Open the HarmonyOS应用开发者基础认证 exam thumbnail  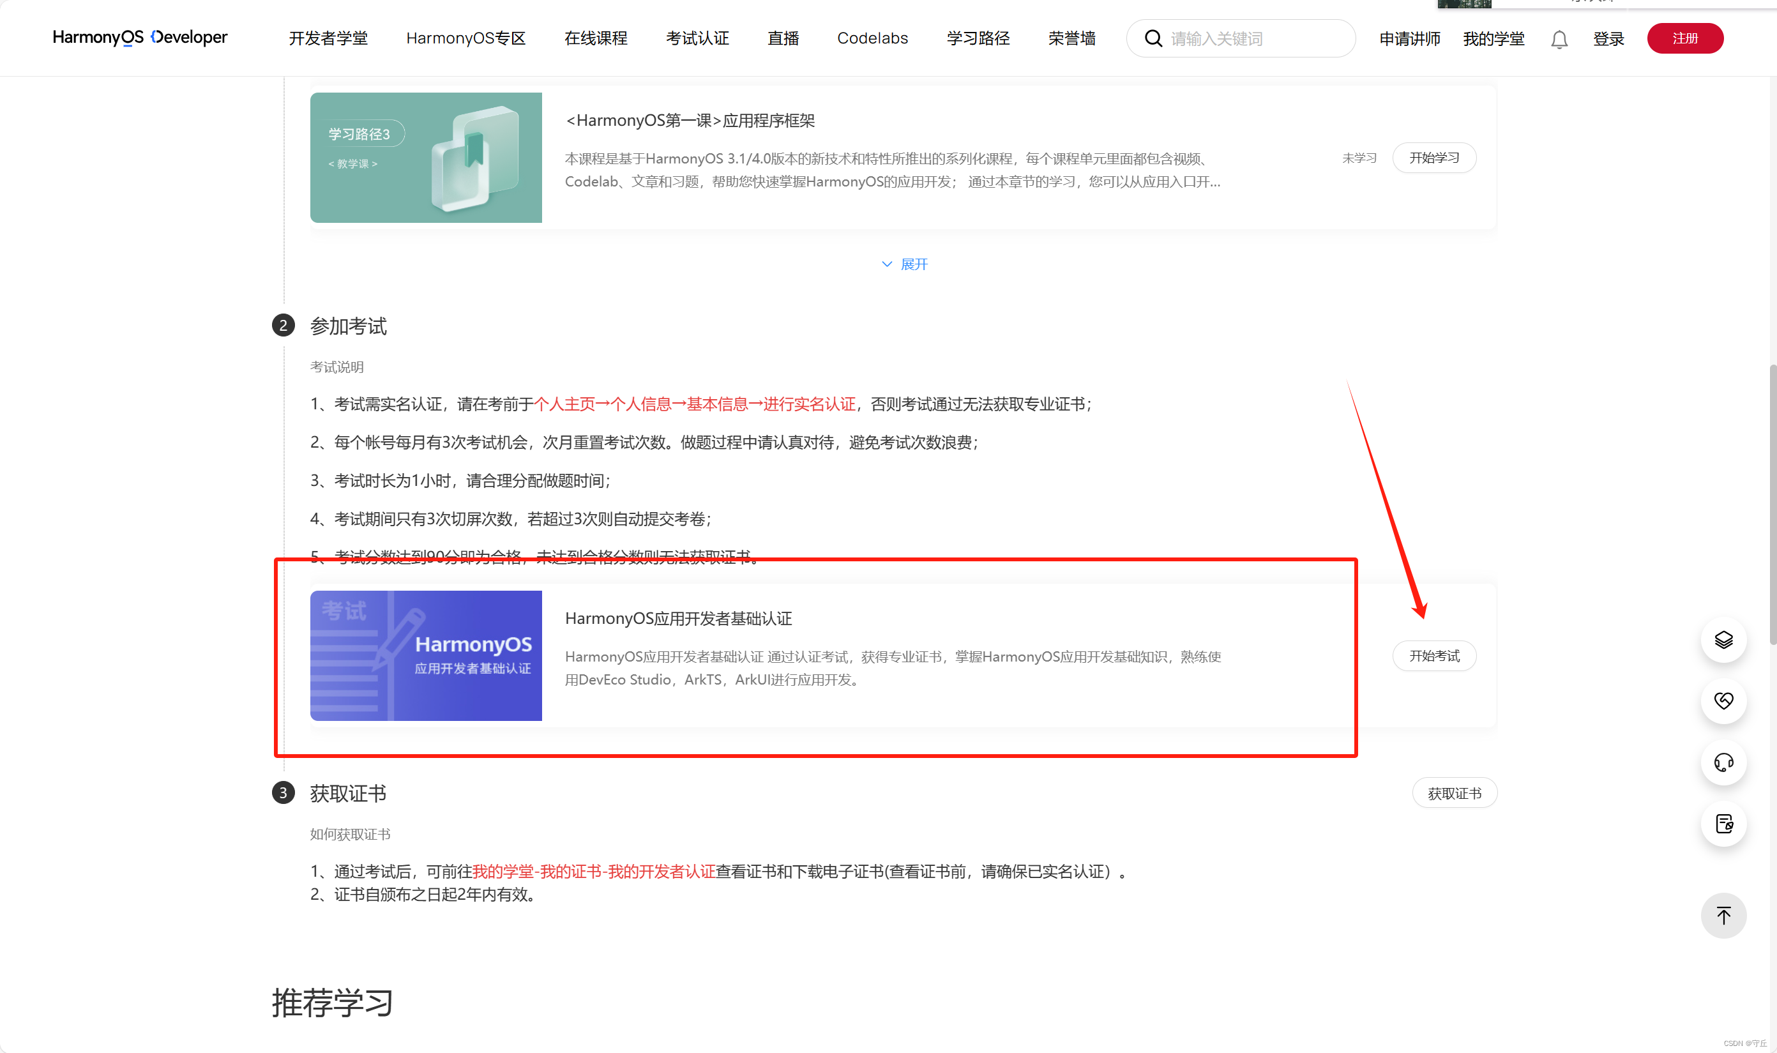click(x=426, y=656)
